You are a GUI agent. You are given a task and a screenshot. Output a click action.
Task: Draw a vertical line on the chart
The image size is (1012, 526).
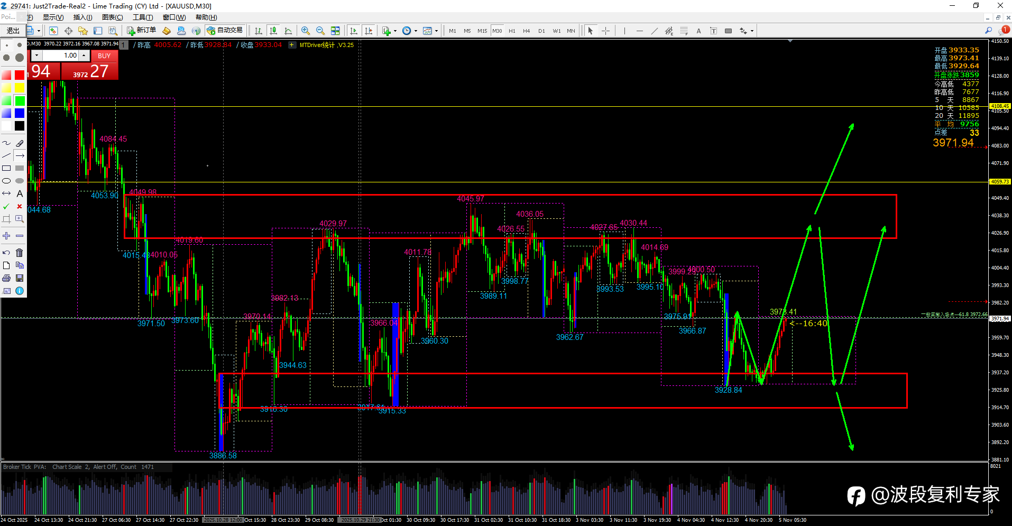[624, 31]
